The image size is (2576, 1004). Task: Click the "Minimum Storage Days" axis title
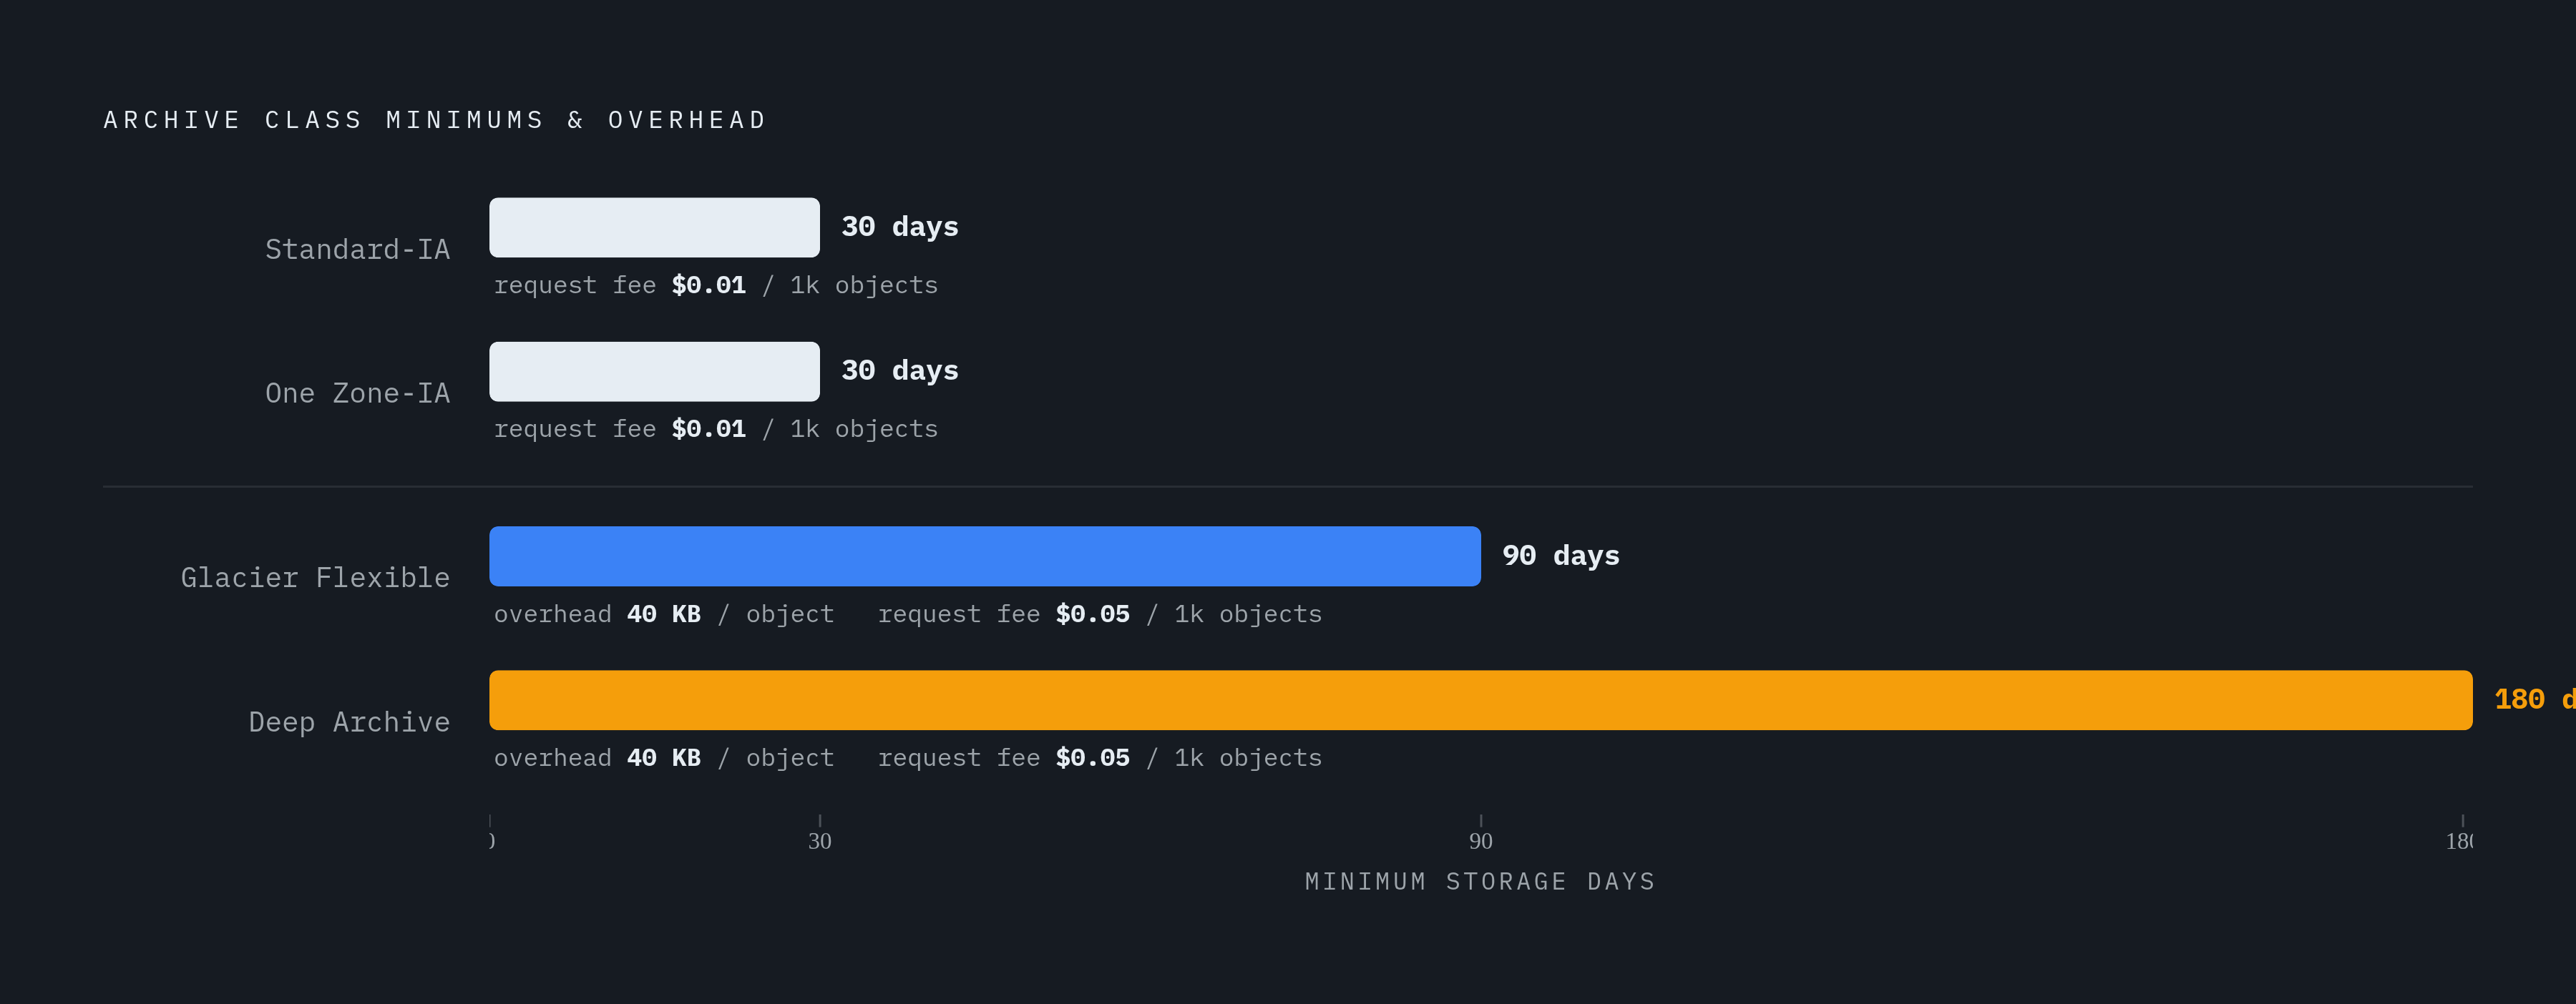point(1480,882)
